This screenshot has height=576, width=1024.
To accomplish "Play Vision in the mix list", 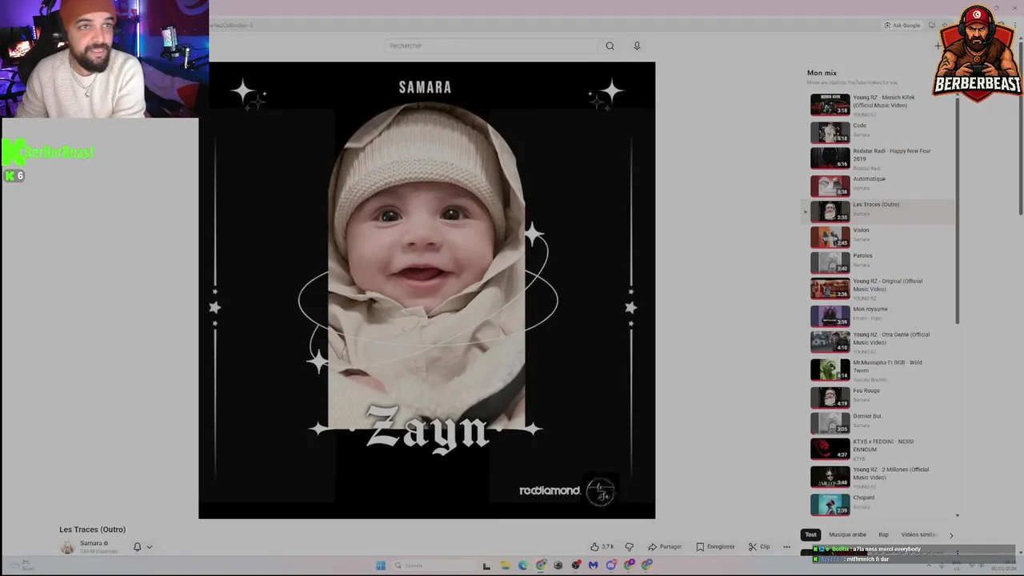I will 880,236.
